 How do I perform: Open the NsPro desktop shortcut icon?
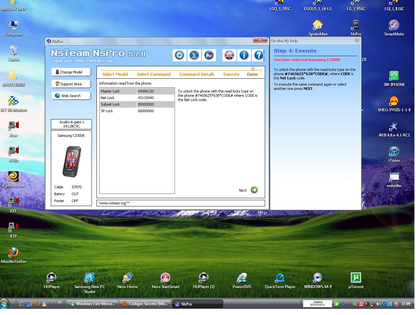pos(356,28)
